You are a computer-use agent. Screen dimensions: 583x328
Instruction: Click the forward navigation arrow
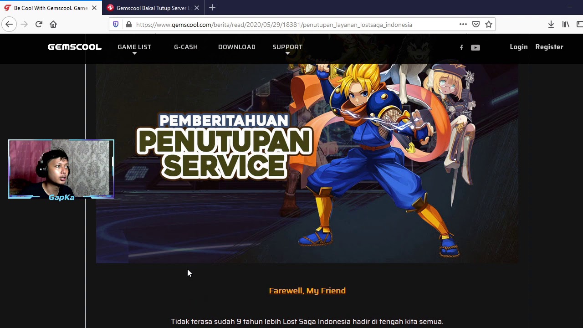tap(24, 25)
